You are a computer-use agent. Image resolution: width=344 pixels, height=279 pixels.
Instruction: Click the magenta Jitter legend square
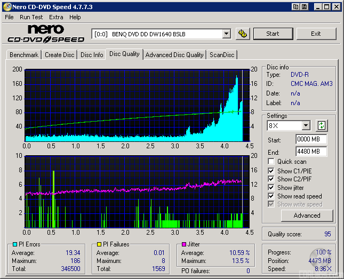[184, 244]
